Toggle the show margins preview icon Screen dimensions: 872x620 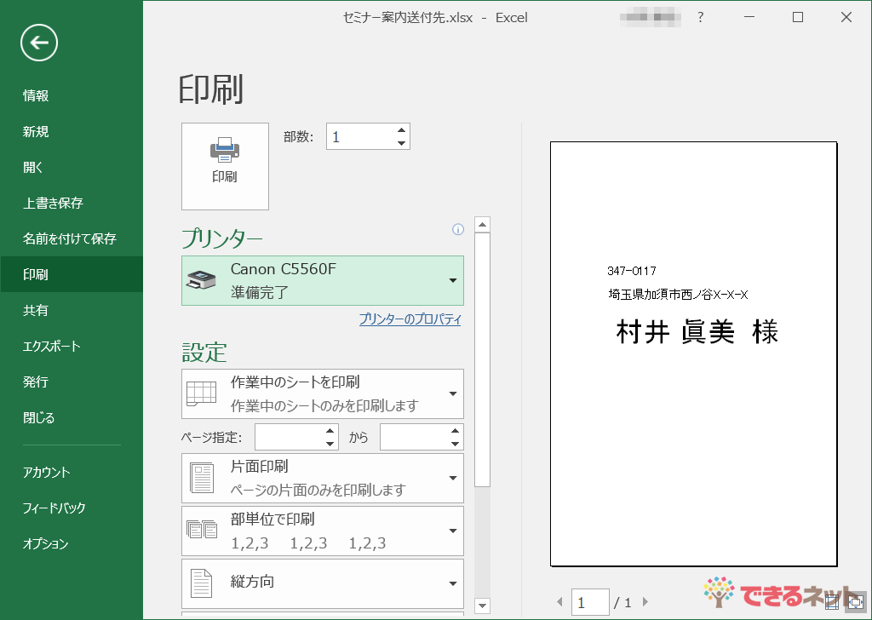click(832, 601)
